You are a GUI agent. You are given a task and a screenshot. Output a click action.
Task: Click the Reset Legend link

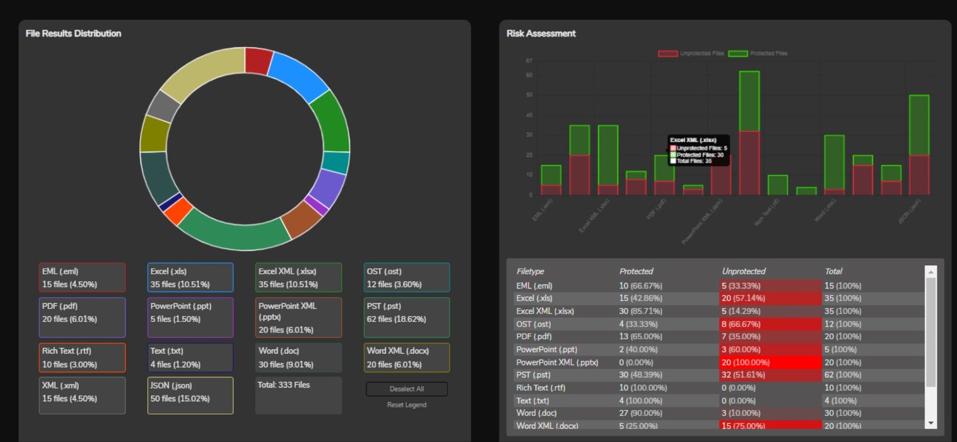407,405
